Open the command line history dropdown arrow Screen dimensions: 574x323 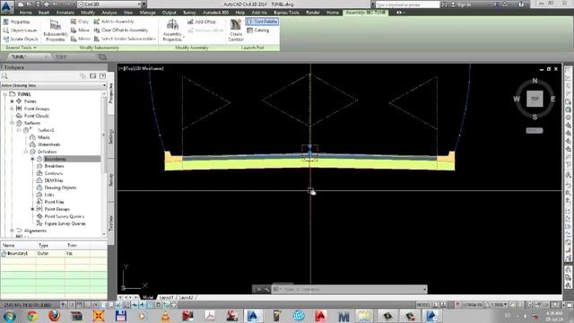(424, 289)
